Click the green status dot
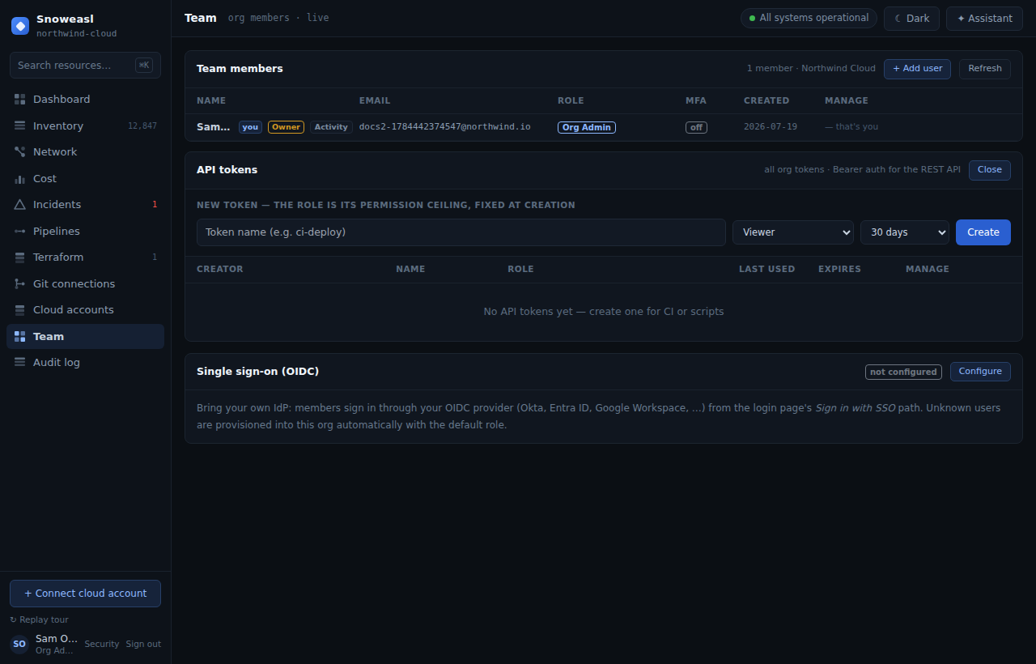The height and width of the screenshot is (664, 1036). pyautogui.click(x=752, y=18)
